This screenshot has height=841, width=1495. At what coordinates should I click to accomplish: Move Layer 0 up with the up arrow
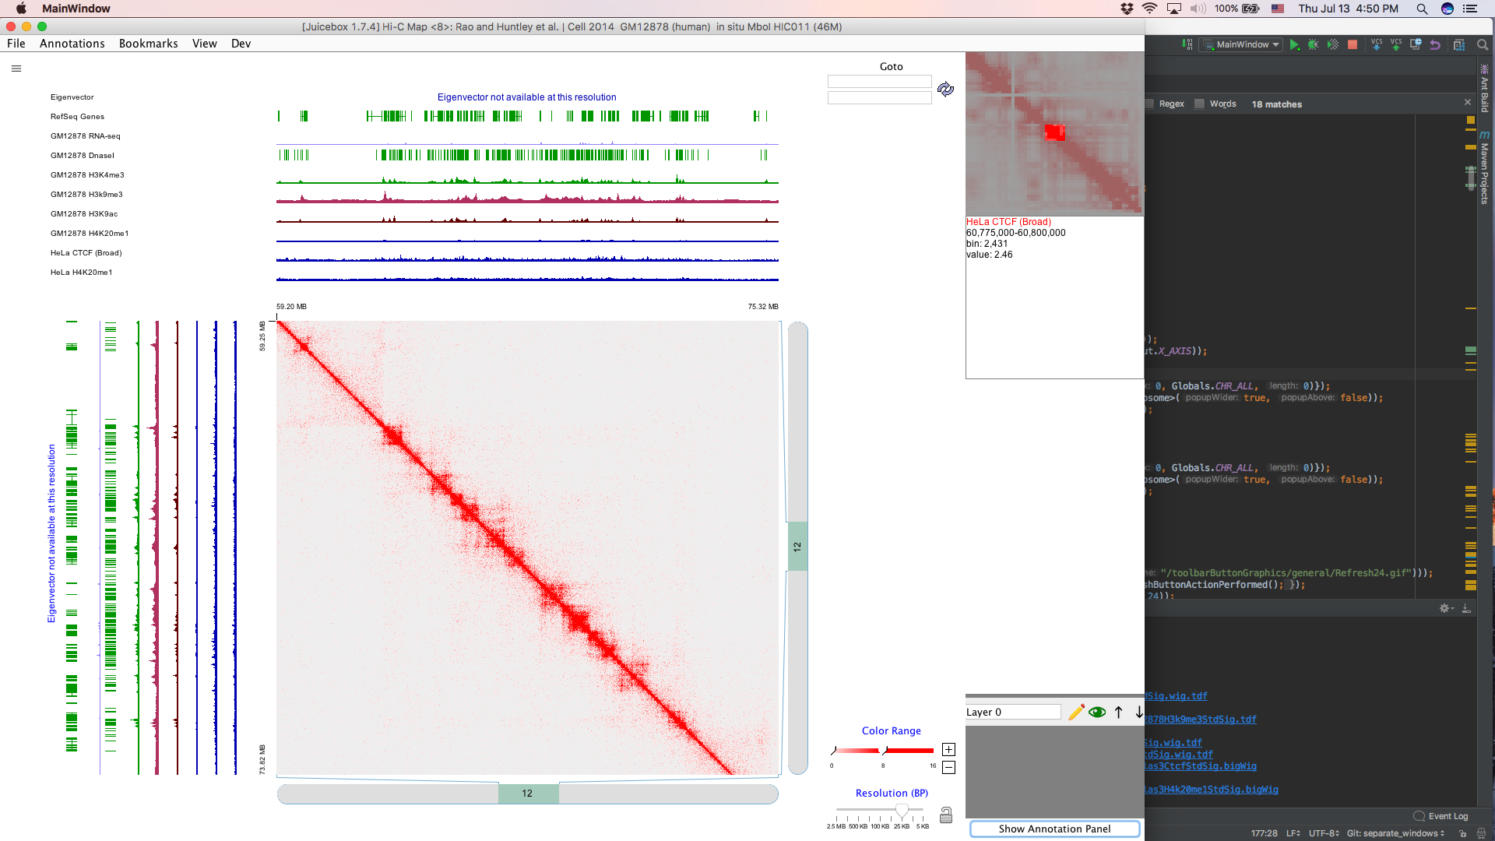pyautogui.click(x=1118, y=712)
